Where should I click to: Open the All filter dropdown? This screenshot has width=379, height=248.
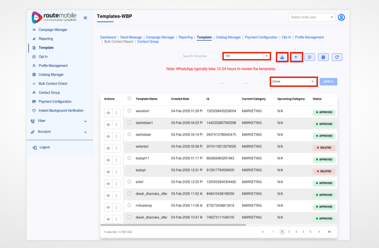pyautogui.click(x=247, y=56)
